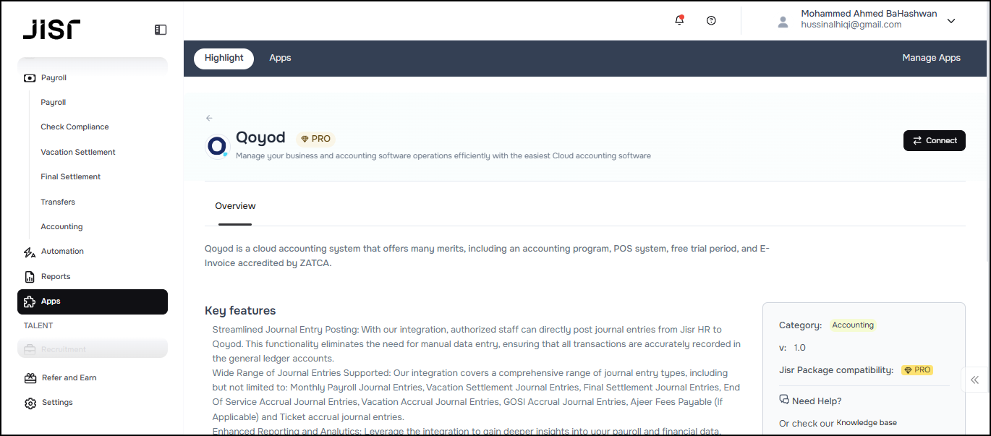Open the Manage Apps link
Image resolution: width=991 pixels, height=436 pixels.
pos(931,58)
